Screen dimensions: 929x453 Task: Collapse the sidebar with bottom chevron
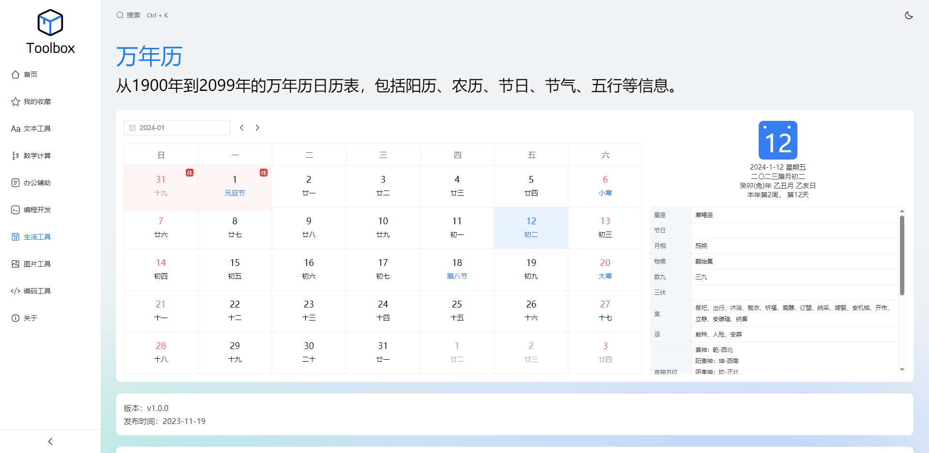[50, 441]
